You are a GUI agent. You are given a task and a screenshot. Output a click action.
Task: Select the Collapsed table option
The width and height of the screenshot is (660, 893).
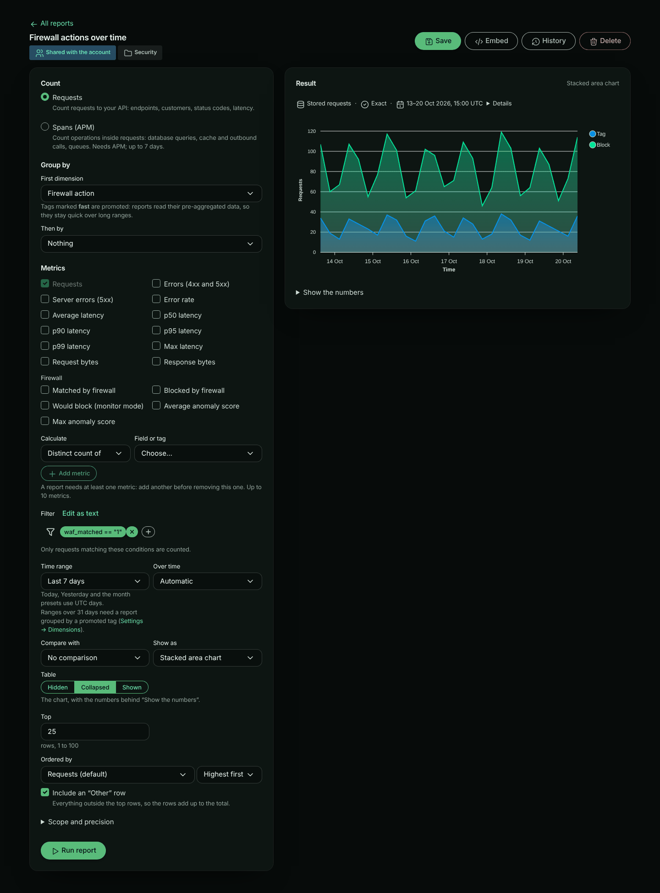[95, 687]
